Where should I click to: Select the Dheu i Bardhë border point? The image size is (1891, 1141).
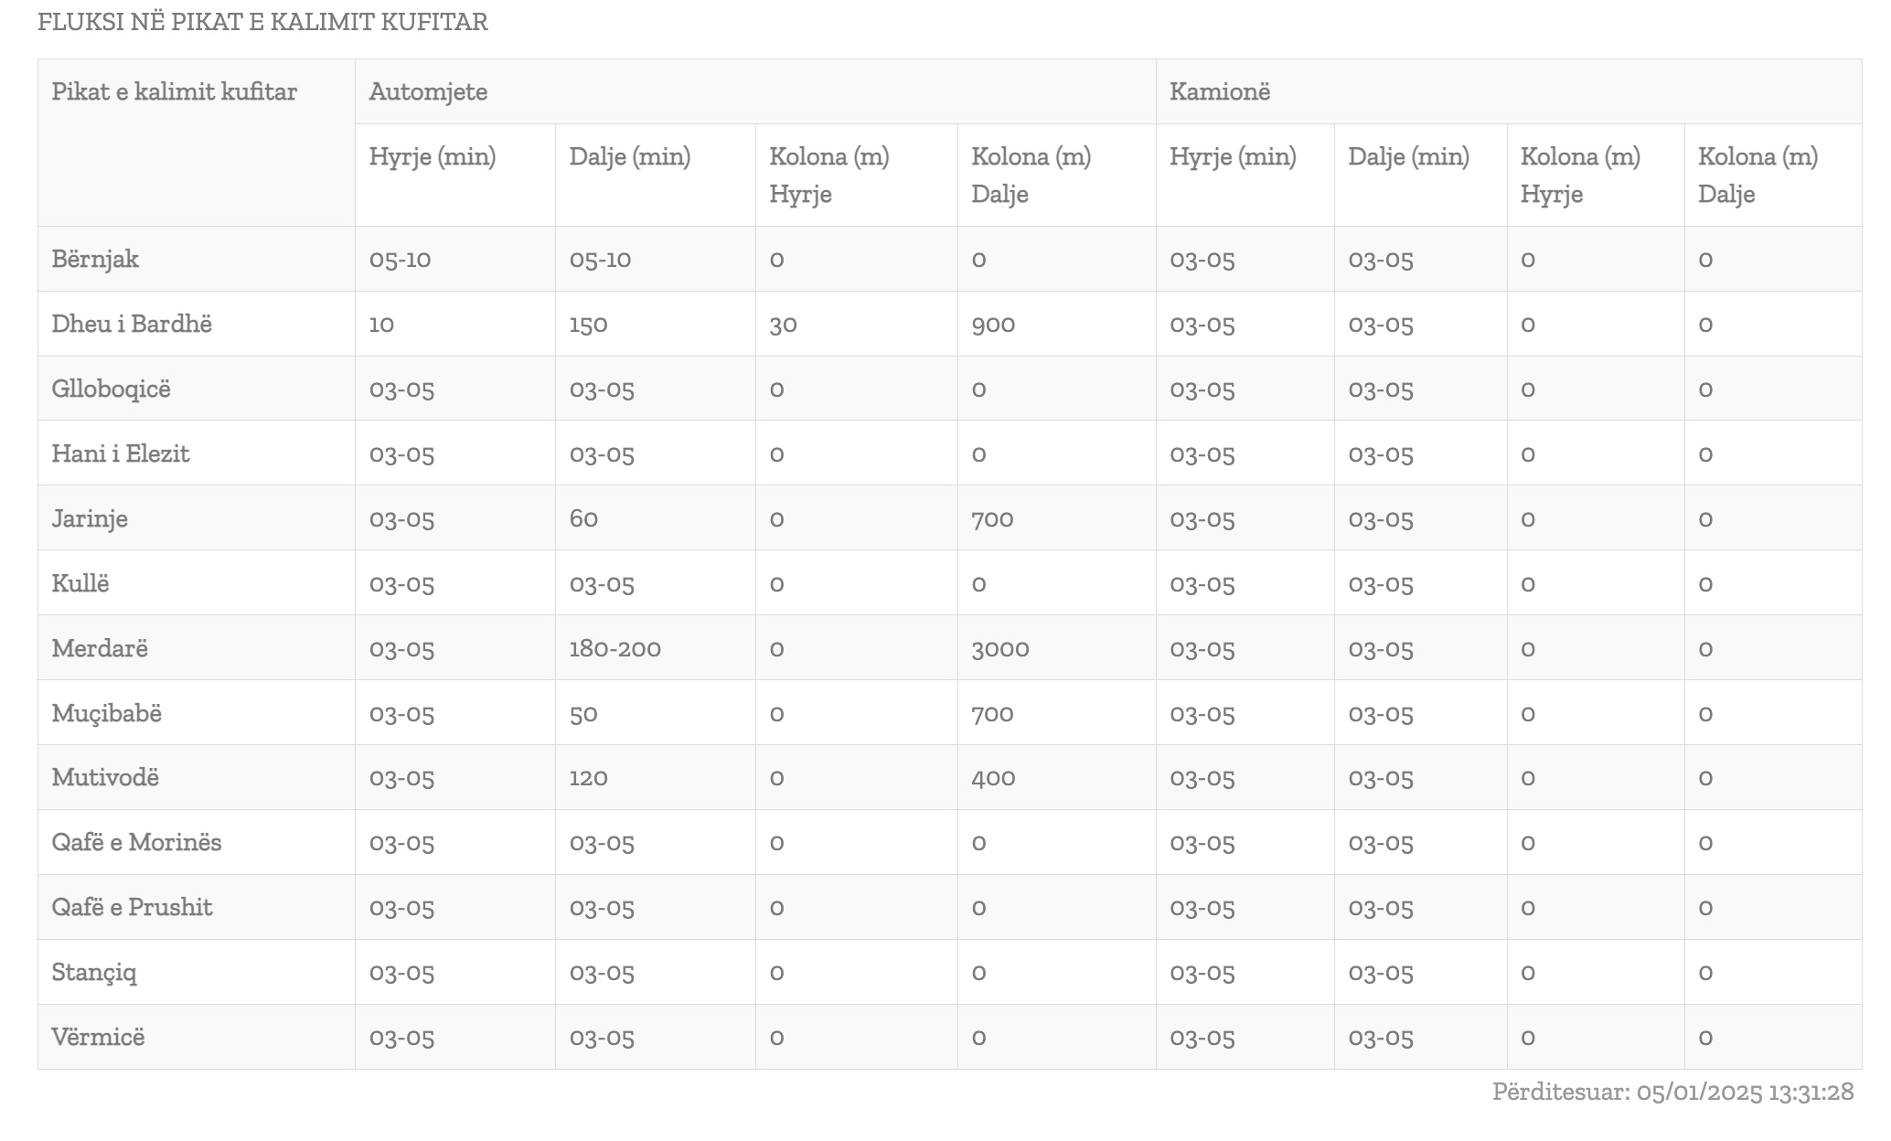point(132,324)
